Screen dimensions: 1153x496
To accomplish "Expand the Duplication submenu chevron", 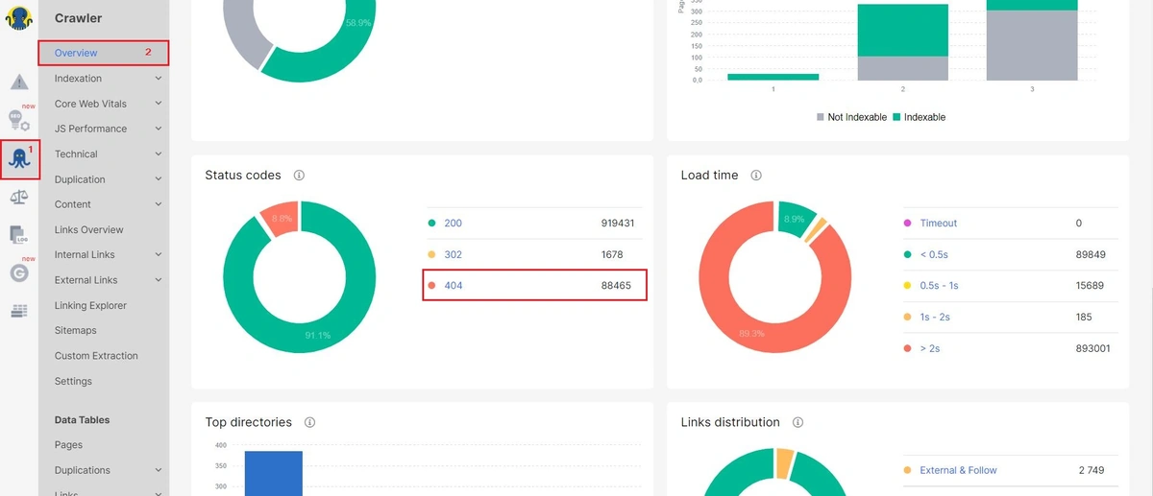I will point(159,179).
